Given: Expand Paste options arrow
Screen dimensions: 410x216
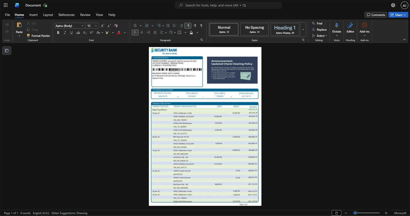Looking at the screenshot, I should pos(19,36).
